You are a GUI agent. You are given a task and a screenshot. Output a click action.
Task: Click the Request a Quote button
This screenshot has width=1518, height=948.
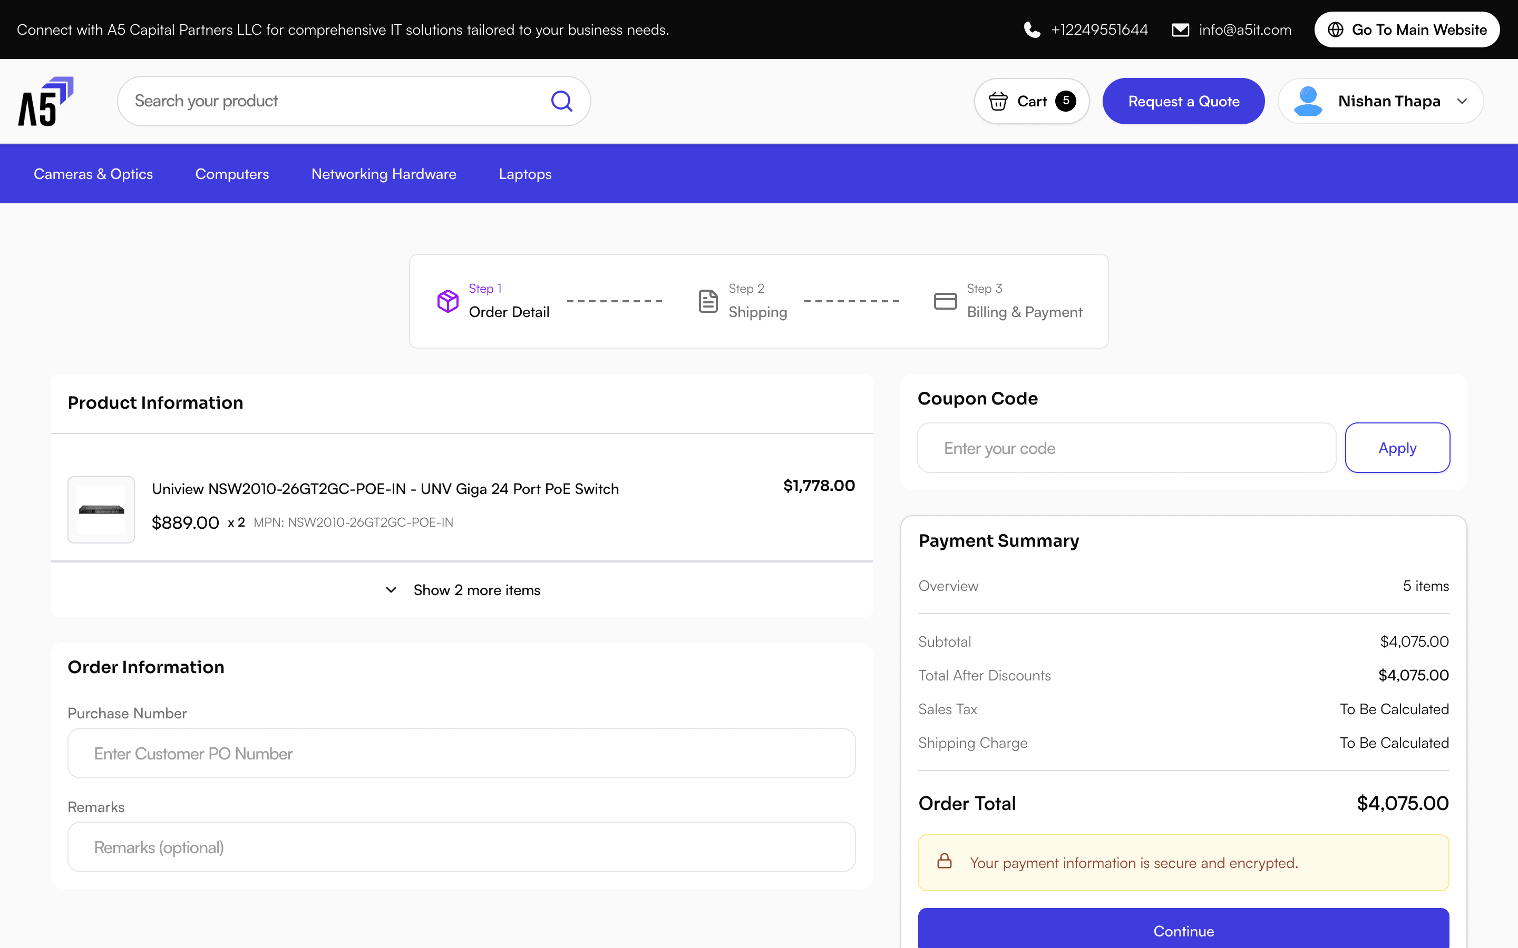tap(1184, 101)
